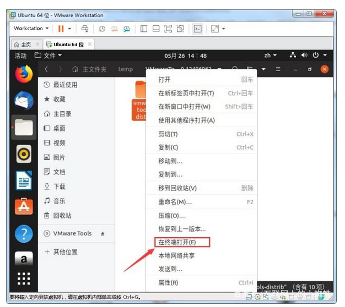The height and width of the screenshot is (307, 345).
Task: Open LibreOffice Writer from the dock
Action: click(24, 180)
